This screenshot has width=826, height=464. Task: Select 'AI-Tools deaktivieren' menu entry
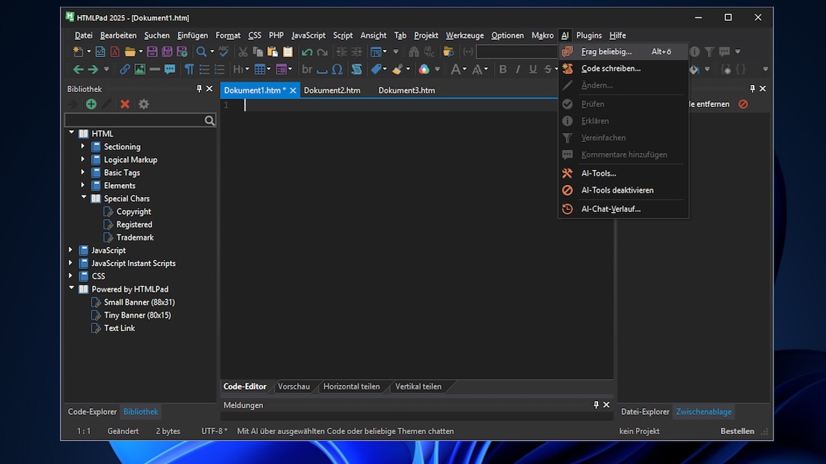[623, 190]
